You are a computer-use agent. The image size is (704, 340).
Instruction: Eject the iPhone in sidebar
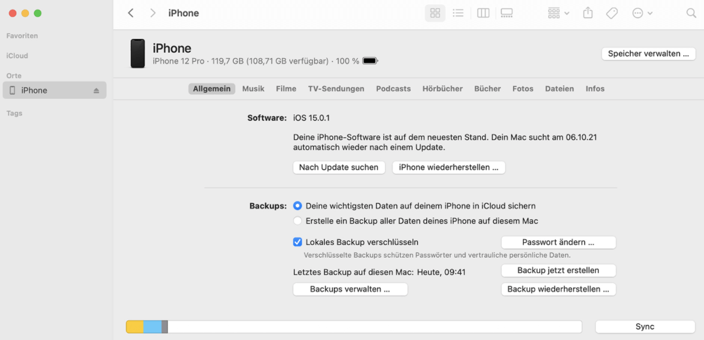[96, 91]
